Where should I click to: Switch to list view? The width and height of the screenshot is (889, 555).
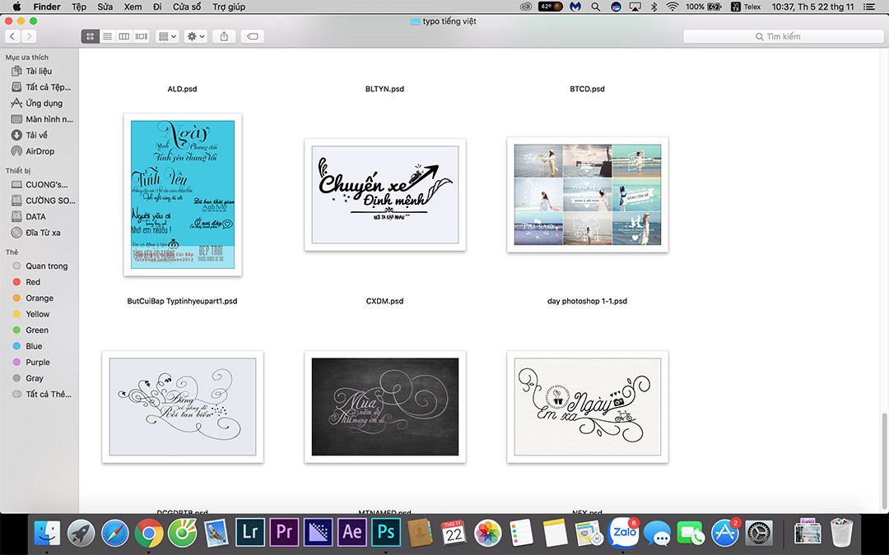[x=106, y=36]
